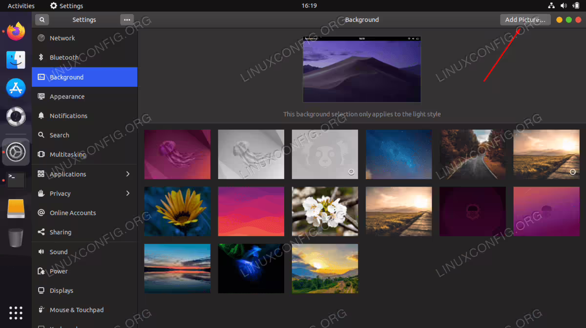
Task: Expand the Privacy submenu chevron
Action: click(x=128, y=193)
